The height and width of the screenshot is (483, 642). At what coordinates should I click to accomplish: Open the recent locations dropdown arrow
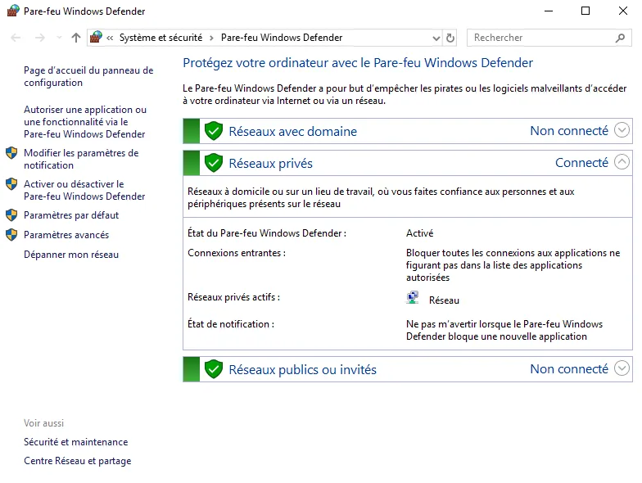tap(59, 38)
